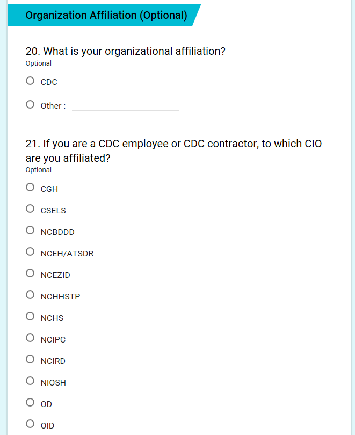Pick the OID radio button
The height and width of the screenshot is (435, 355).
[30, 425]
